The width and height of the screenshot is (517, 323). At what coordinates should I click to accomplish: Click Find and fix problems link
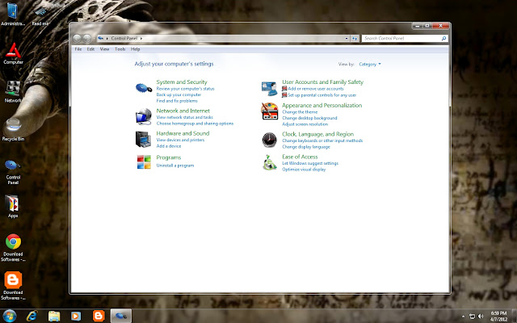point(177,101)
